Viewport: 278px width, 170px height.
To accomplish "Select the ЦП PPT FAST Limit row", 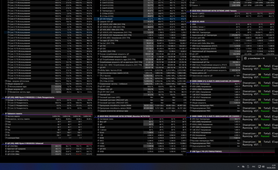I will [x=140, y=92].
